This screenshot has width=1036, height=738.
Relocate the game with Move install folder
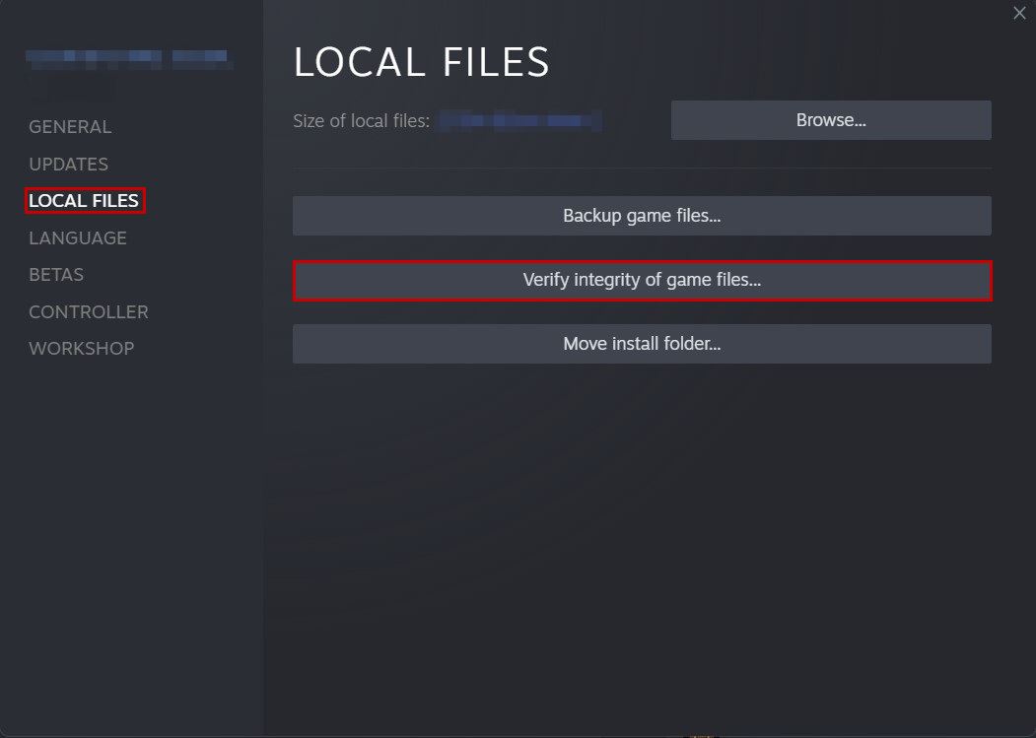641,343
